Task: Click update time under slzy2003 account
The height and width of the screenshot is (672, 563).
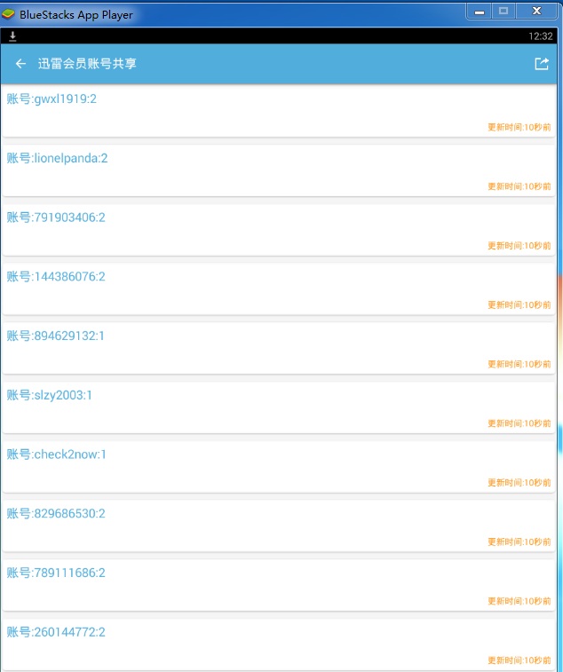Action: (519, 423)
